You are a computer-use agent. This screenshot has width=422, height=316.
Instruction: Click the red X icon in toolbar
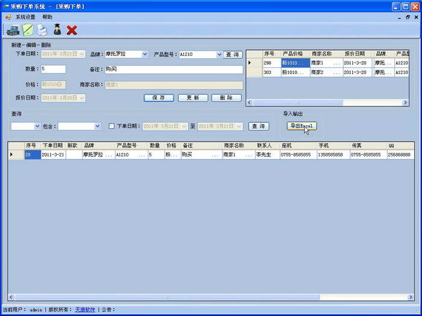[72, 29]
